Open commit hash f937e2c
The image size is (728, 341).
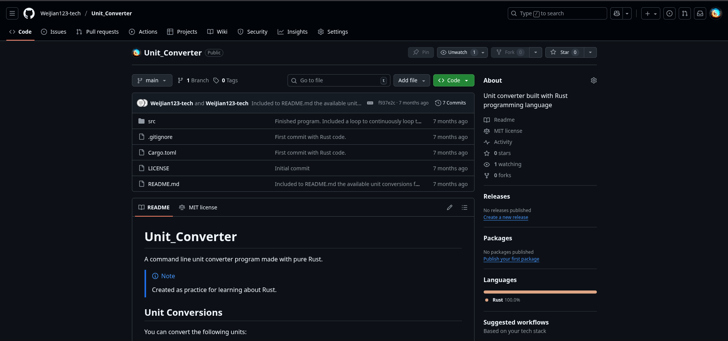[387, 103]
